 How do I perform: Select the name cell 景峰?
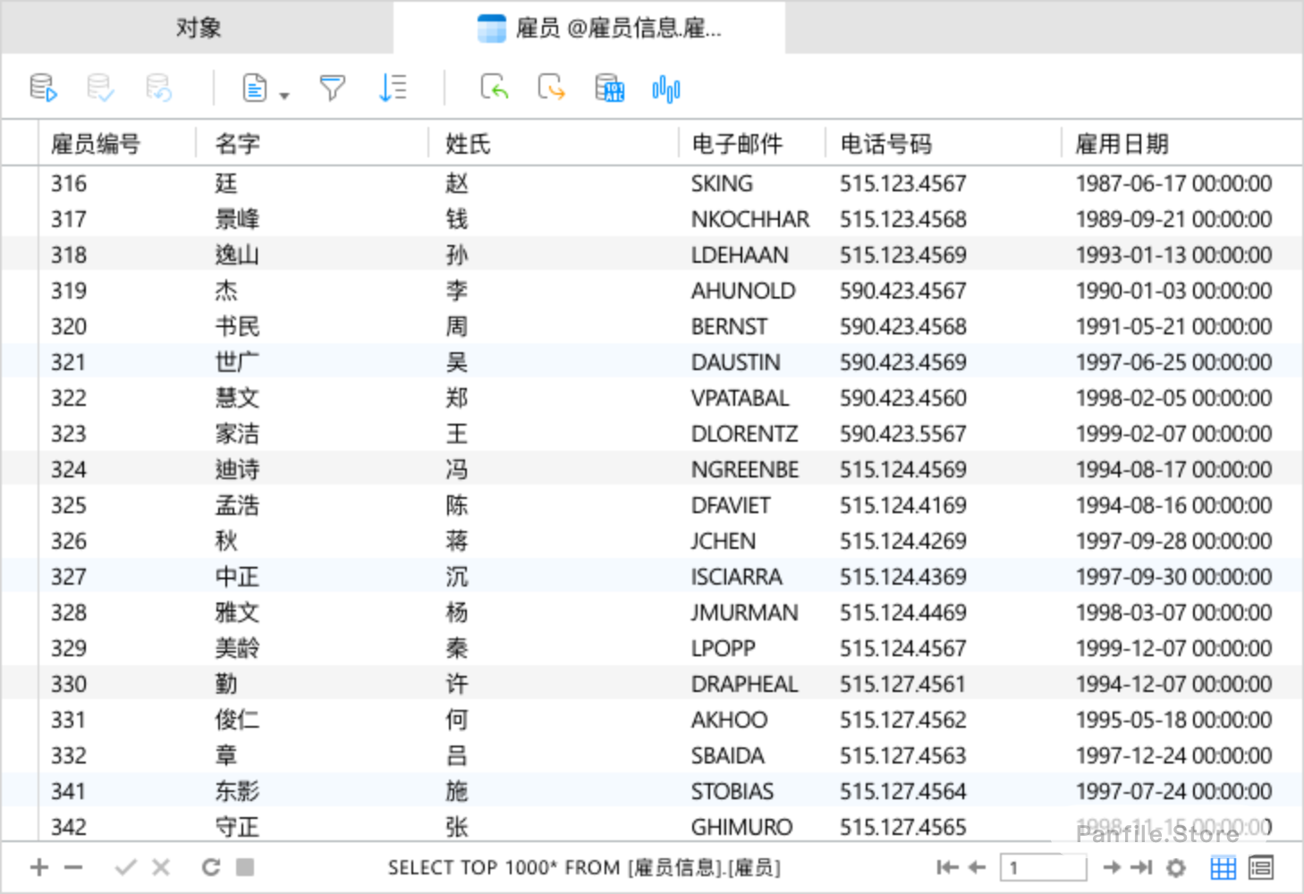237,219
